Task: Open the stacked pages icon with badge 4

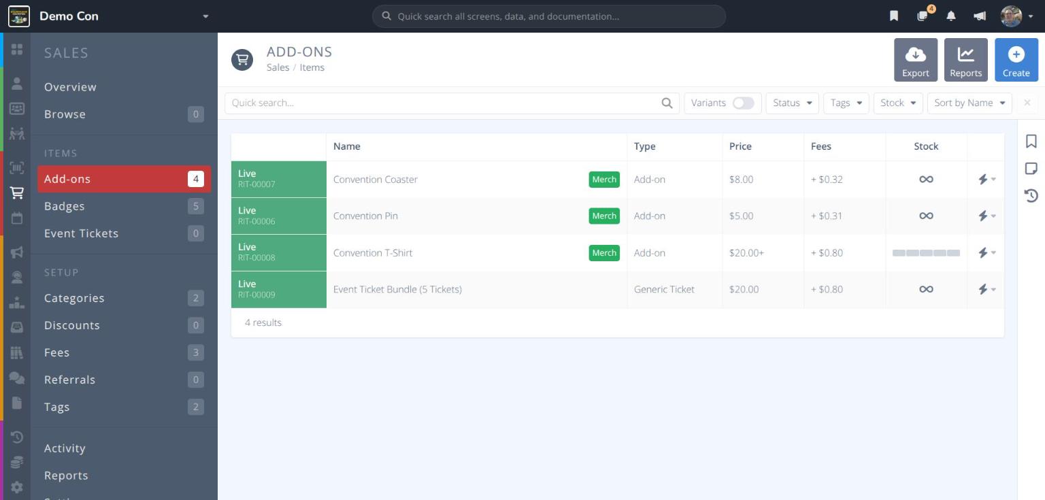Action: (923, 16)
